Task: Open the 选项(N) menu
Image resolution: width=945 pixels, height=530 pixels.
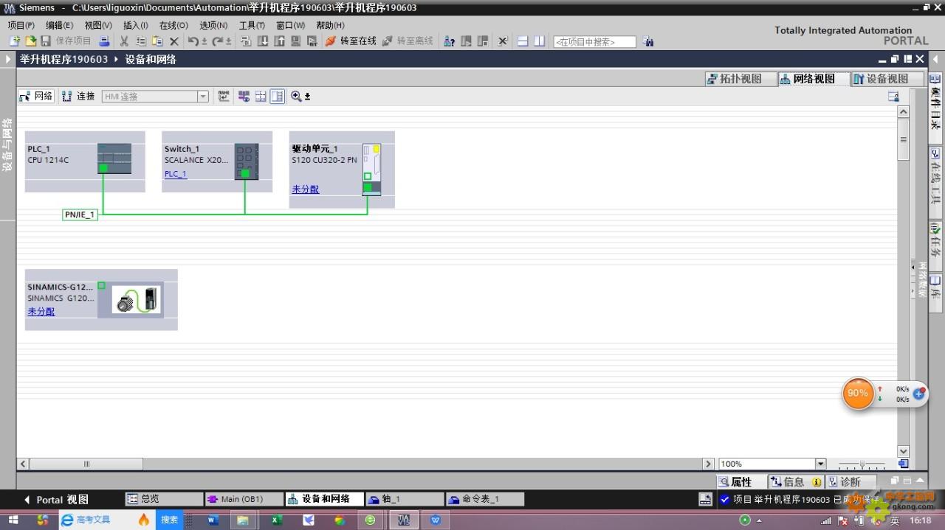Action: 213,25
